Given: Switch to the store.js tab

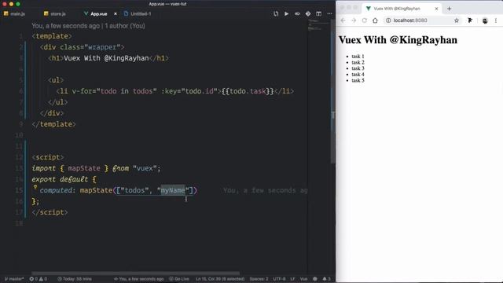Looking at the screenshot, I should tap(55, 14).
